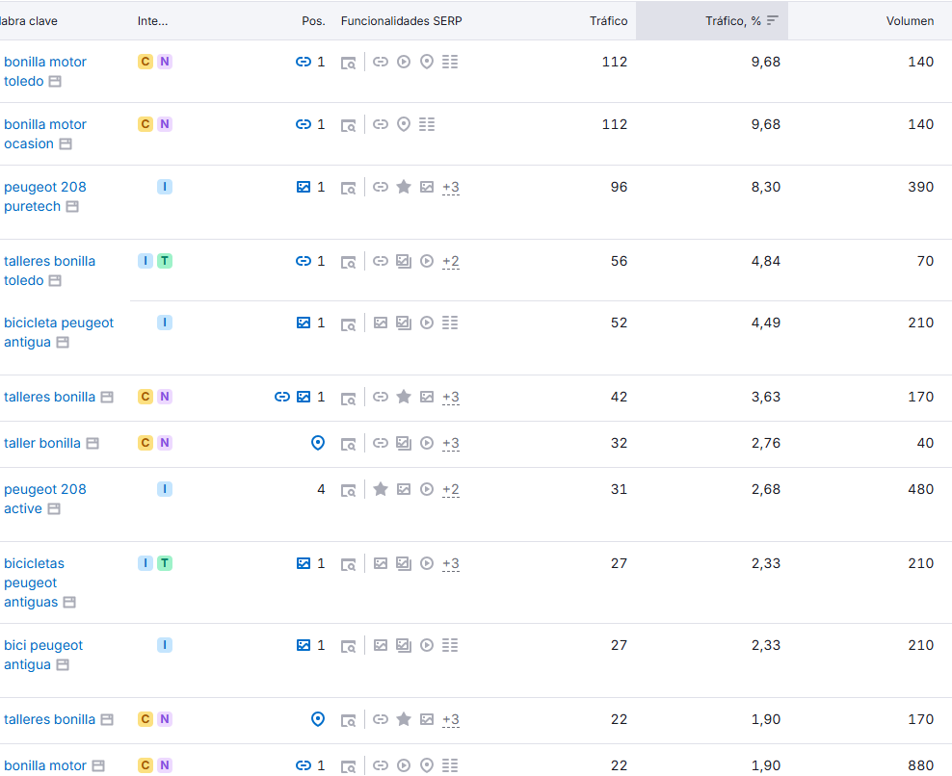This screenshot has width=952, height=776.
Task: Click the volume value 390
Action: 920,187
